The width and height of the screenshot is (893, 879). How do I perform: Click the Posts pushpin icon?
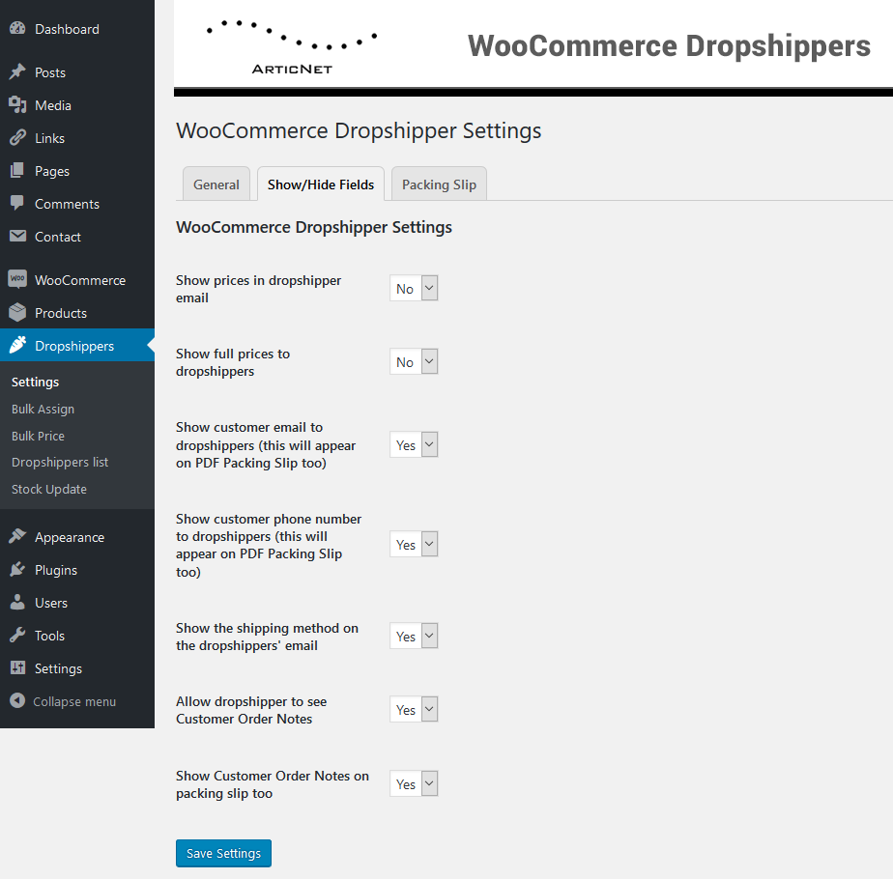17,71
